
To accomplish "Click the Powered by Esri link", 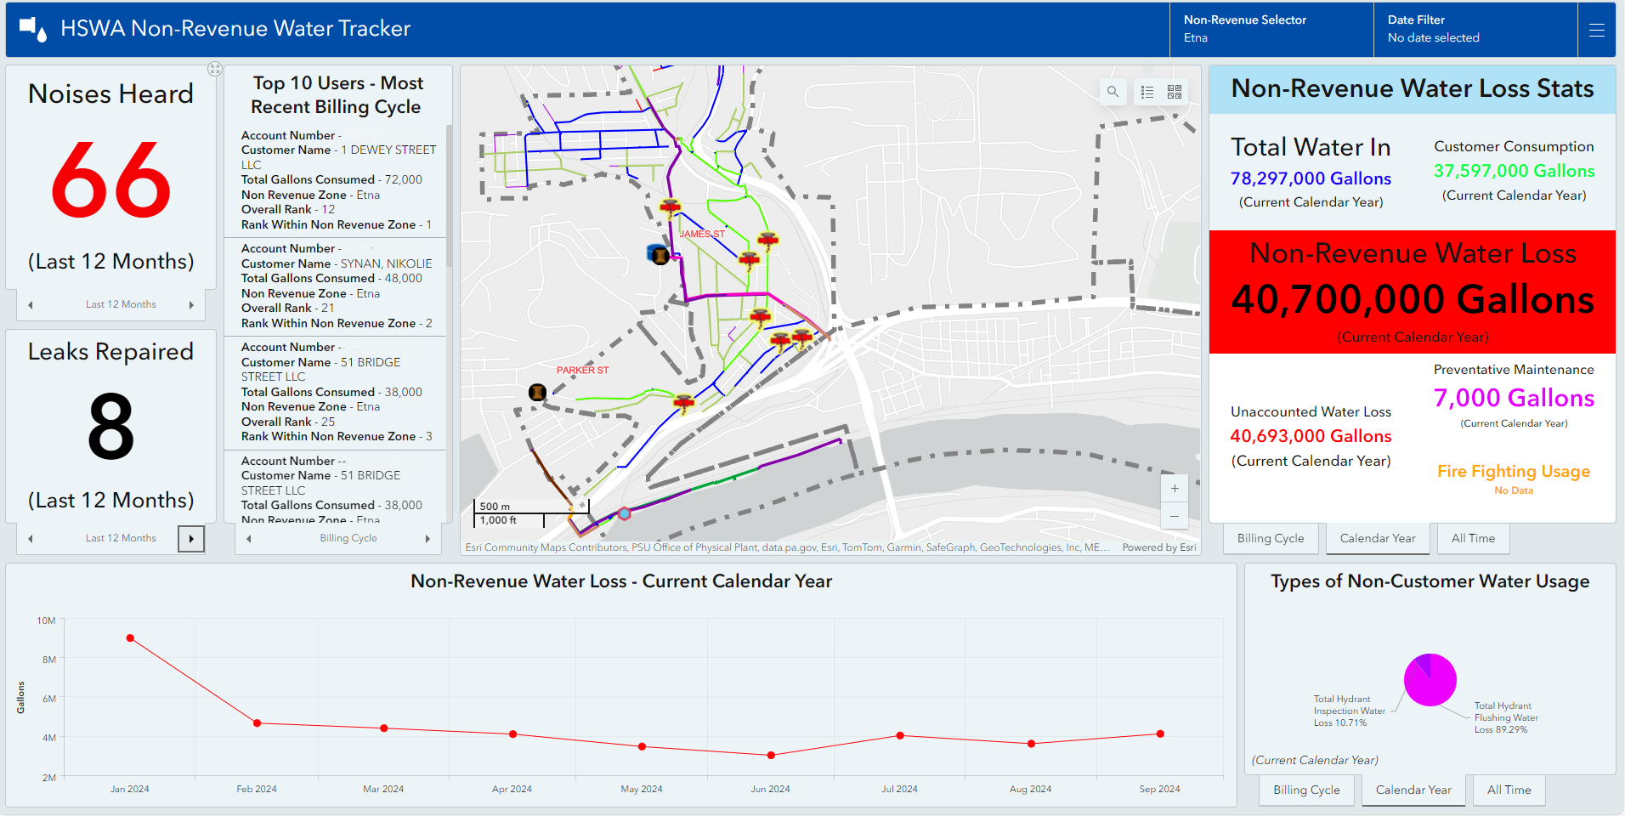I will point(1158,547).
